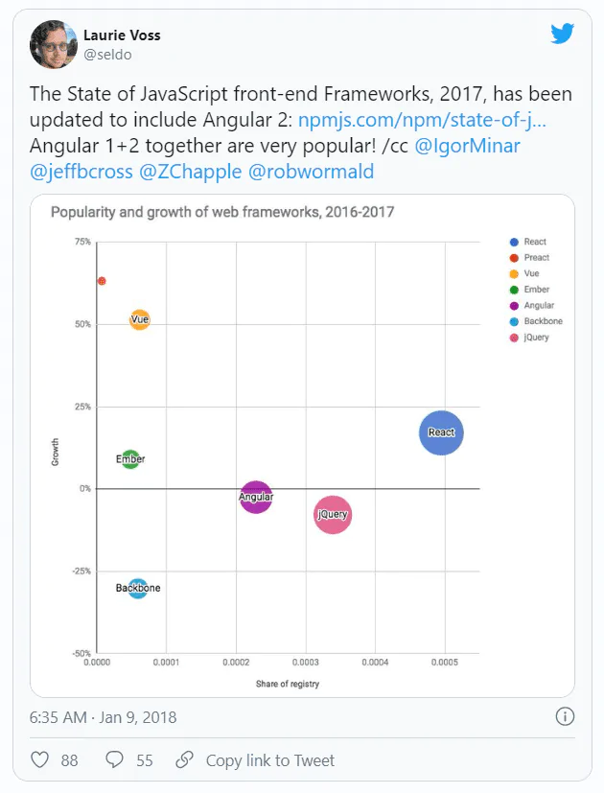Open the @jeffbcross mention
This screenshot has height=793, width=604.
tap(81, 172)
